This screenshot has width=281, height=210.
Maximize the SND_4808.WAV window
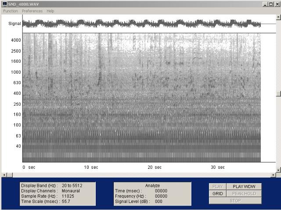pyautogui.click(x=271, y=4)
